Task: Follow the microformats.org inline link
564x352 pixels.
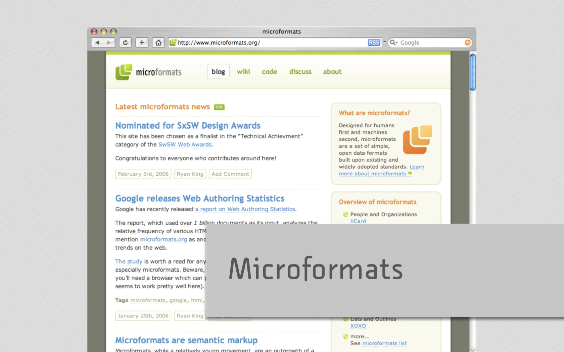Action: (x=163, y=239)
